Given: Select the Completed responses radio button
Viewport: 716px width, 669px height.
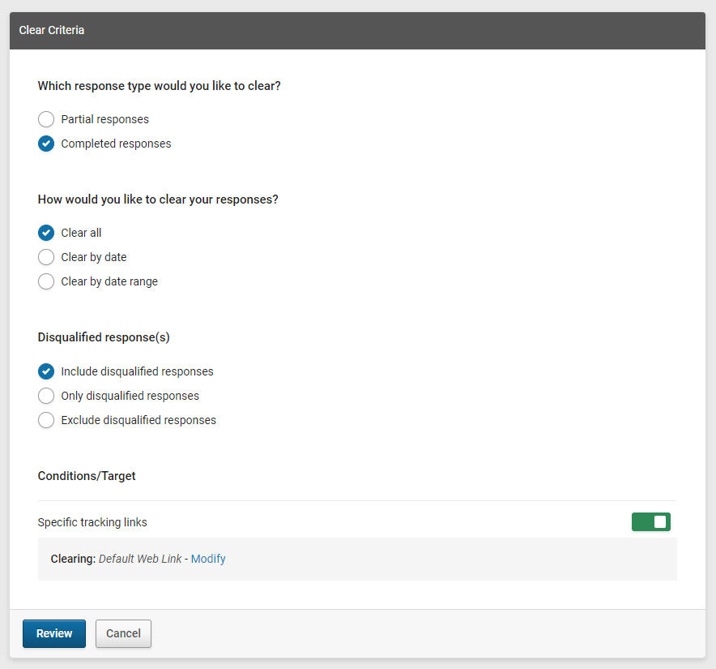Looking at the screenshot, I should coord(46,144).
